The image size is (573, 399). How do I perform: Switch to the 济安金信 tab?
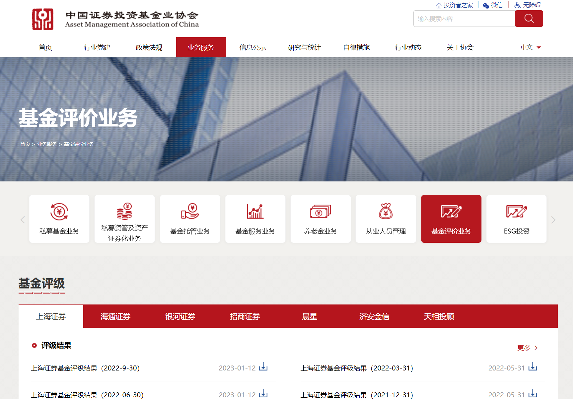click(x=374, y=316)
